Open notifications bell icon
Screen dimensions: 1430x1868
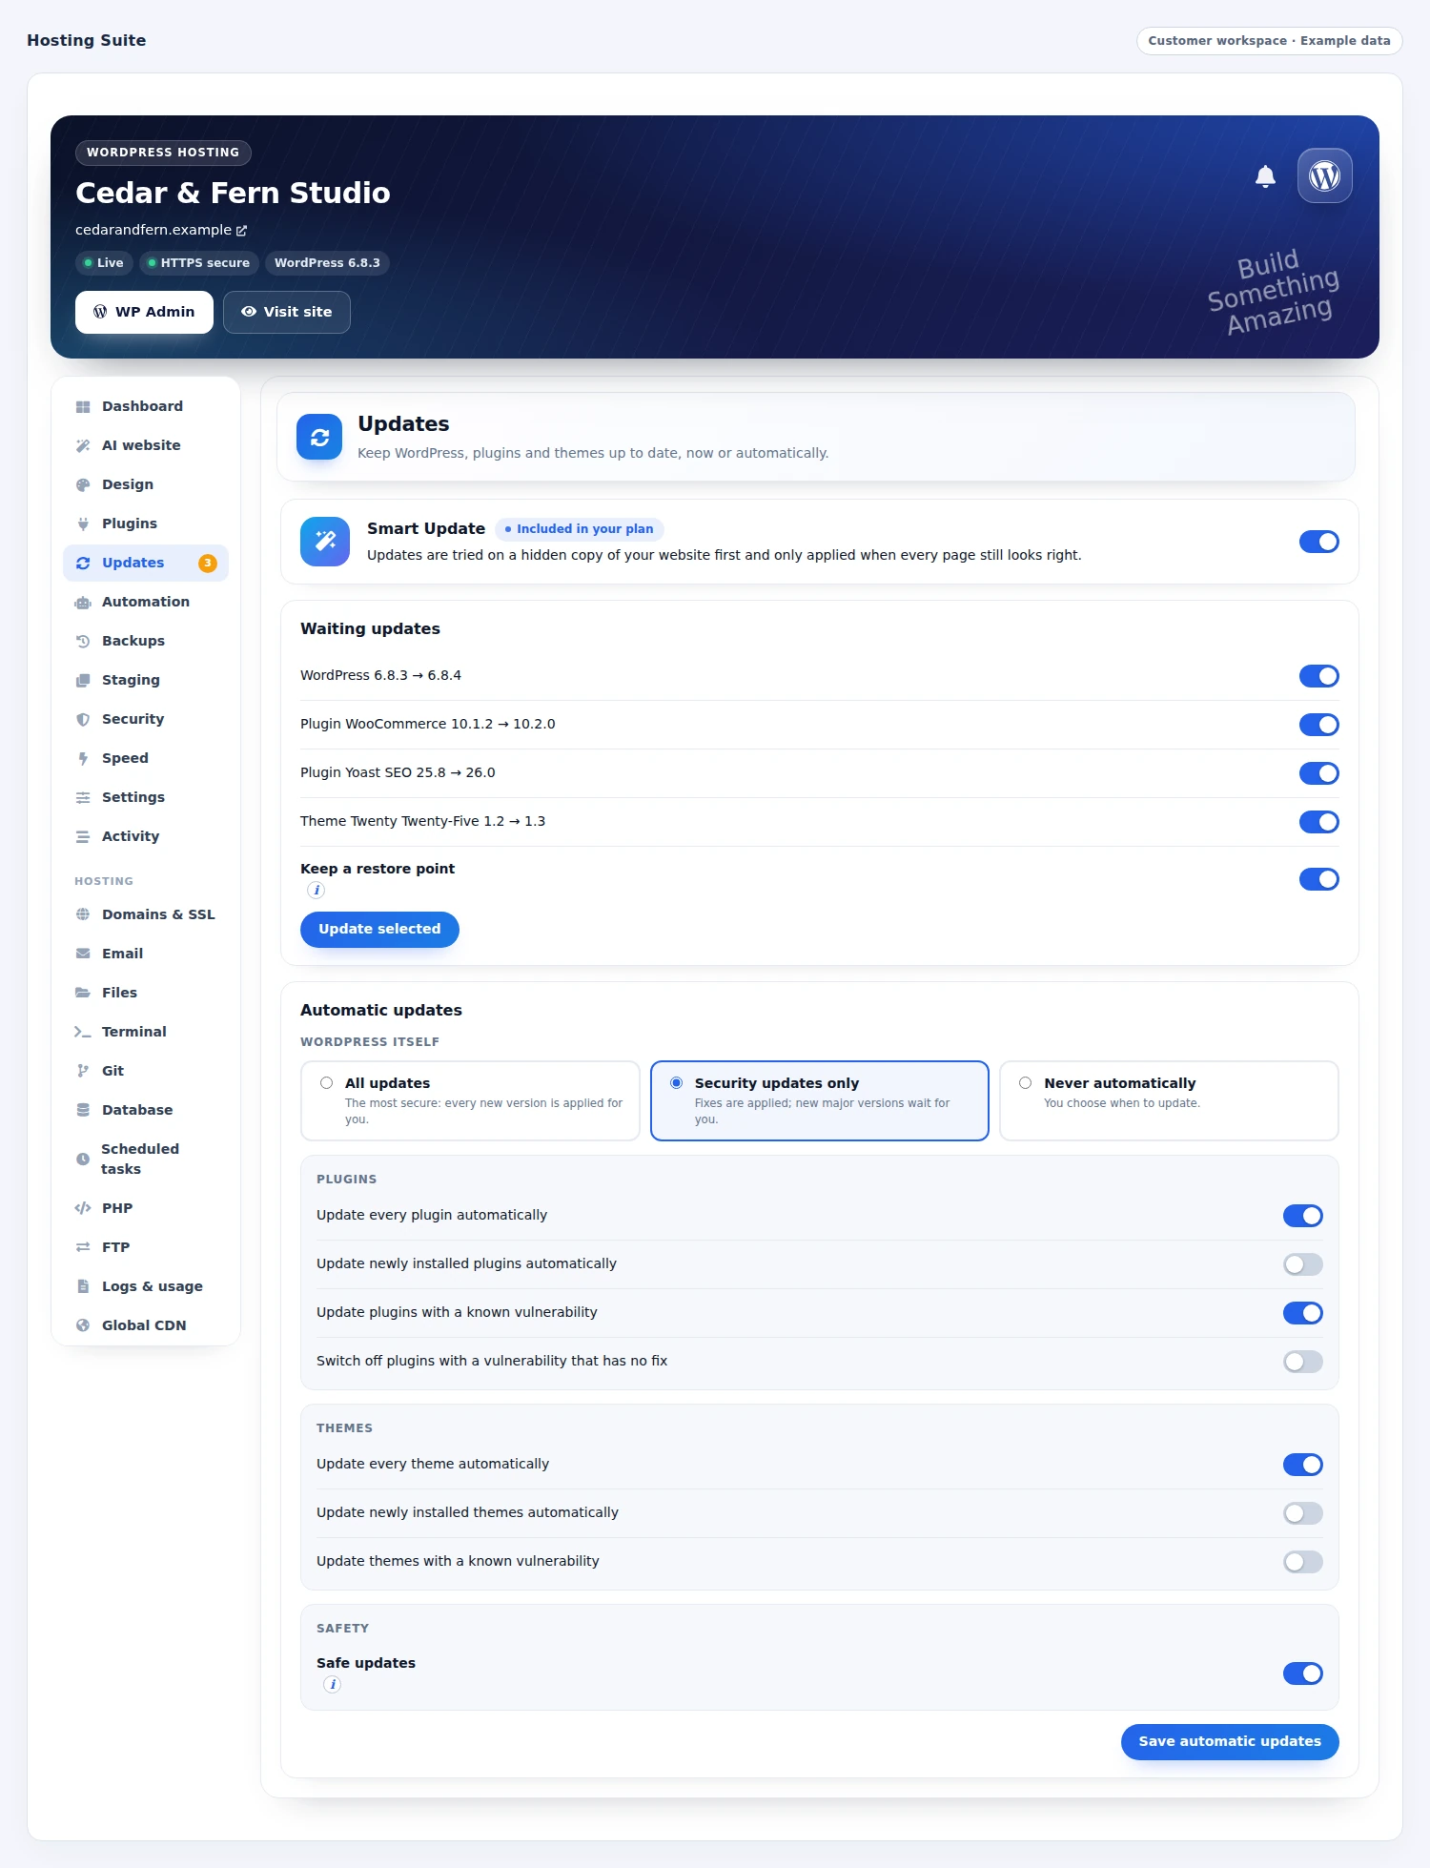tap(1265, 176)
